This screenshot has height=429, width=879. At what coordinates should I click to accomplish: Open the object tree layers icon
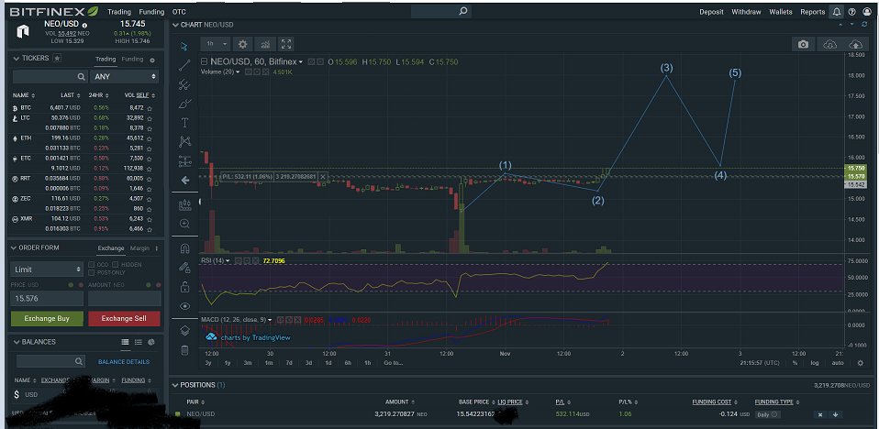[184, 331]
